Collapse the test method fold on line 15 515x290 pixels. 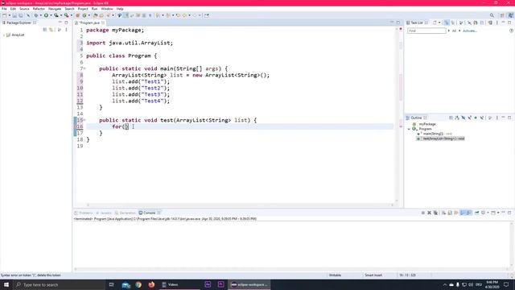tap(84, 120)
